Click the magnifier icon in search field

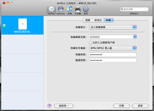coord(122,9)
